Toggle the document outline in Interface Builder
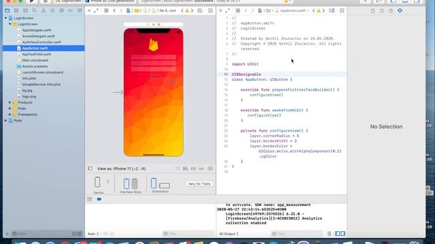The width and height of the screenshot is (435, 244). [90, 169]
